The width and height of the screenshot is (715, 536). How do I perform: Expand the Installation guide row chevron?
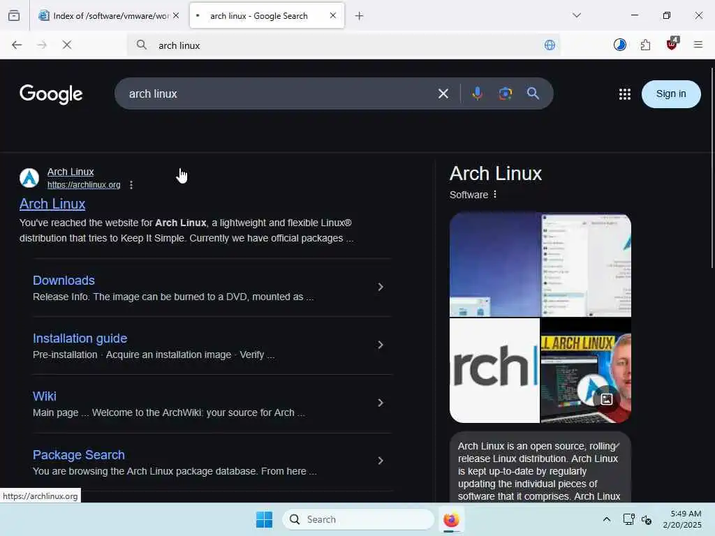pyautogui.click(x=381, y=345)
